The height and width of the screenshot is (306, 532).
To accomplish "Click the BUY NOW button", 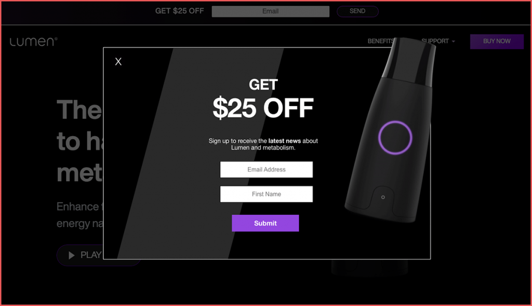I will click(497, 42).
